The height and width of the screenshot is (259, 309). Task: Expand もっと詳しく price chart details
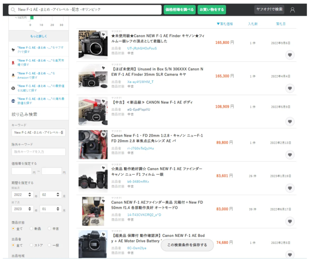(39, 36)
